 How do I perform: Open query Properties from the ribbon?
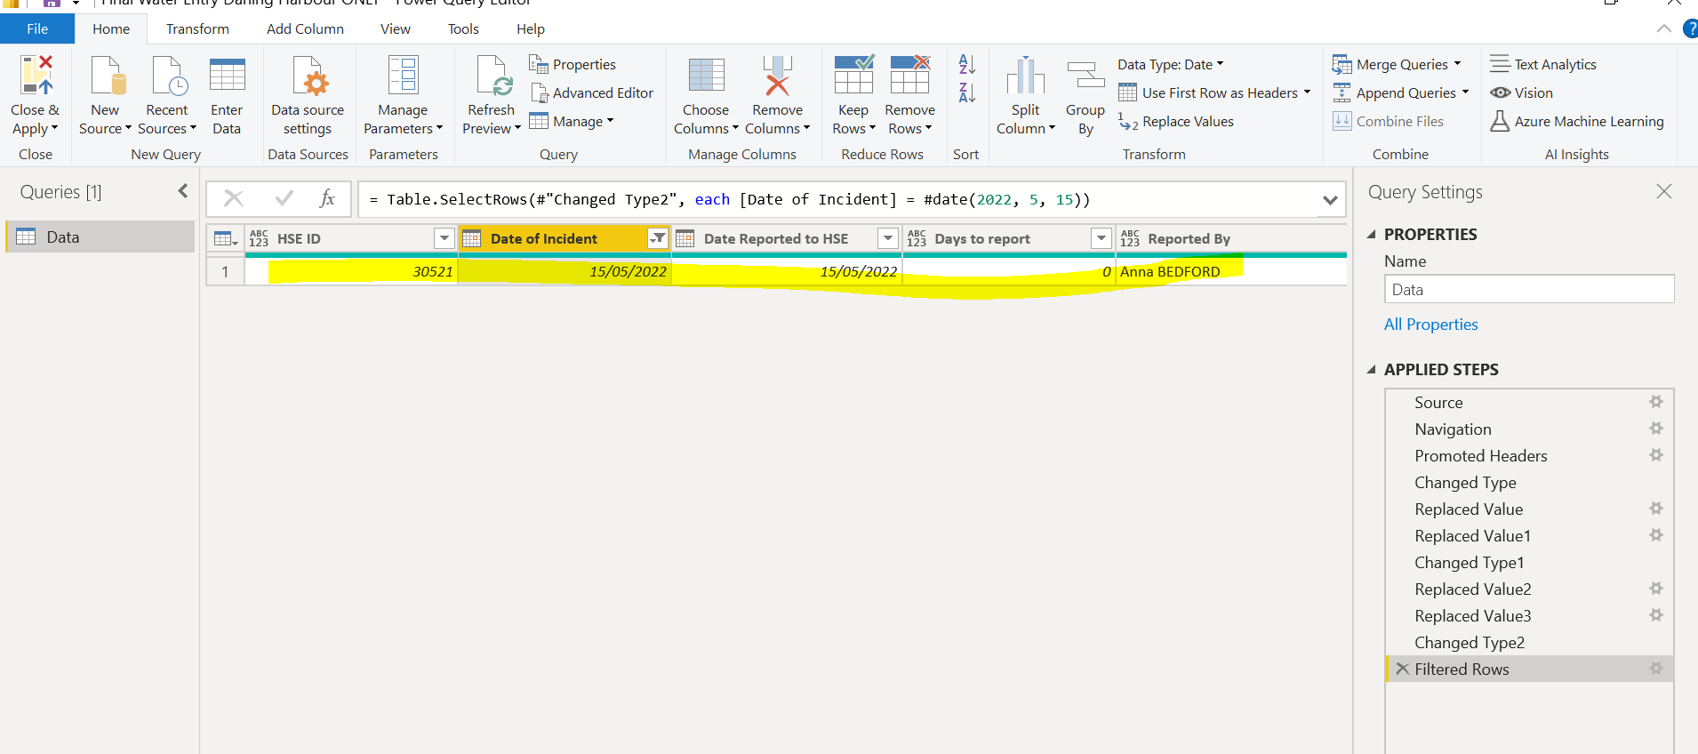[573, 64]
